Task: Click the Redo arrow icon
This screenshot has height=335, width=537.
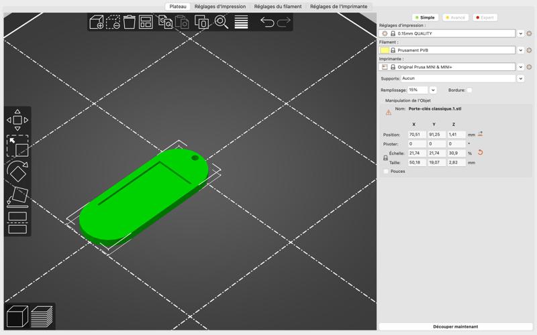Action: 283,22
